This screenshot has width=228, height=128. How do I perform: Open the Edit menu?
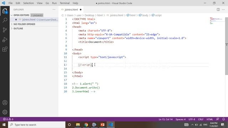point(18,3)
